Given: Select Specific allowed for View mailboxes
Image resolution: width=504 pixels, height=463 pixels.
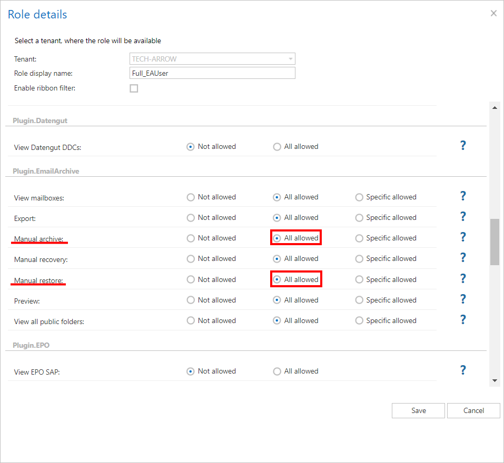Looking at the screenshot, I should click(359, 197).
